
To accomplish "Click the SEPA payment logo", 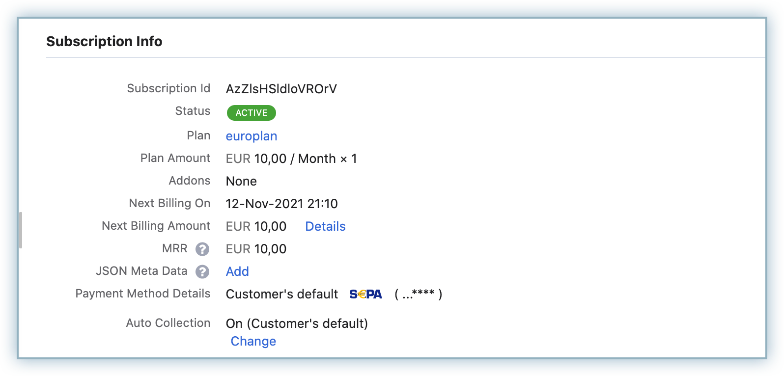I will point(365,295).
